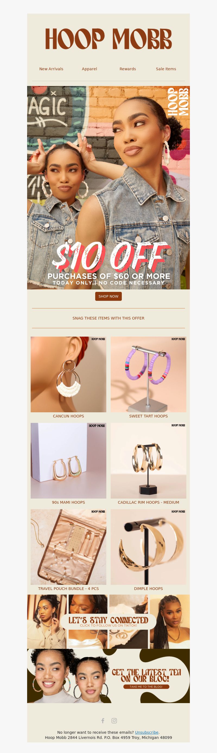Click the Sweet Tart Hoops text label
Image resolution: width=217 pixels, height=753 pixels.
(x=149, y=416)
